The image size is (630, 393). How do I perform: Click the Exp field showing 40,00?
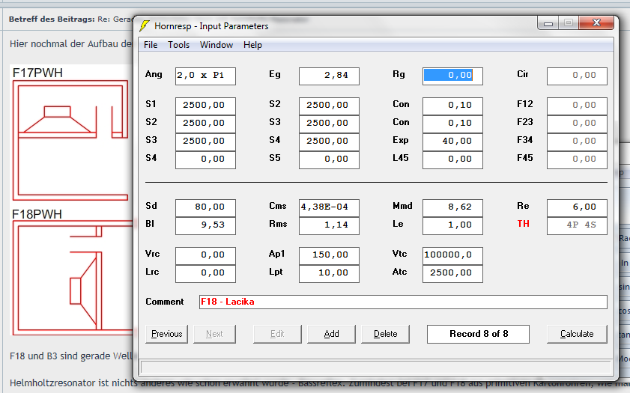coord(452,141)
